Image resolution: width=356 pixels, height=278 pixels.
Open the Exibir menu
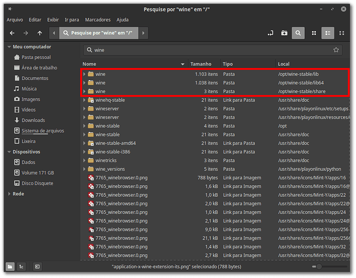[x=53, y=19]
